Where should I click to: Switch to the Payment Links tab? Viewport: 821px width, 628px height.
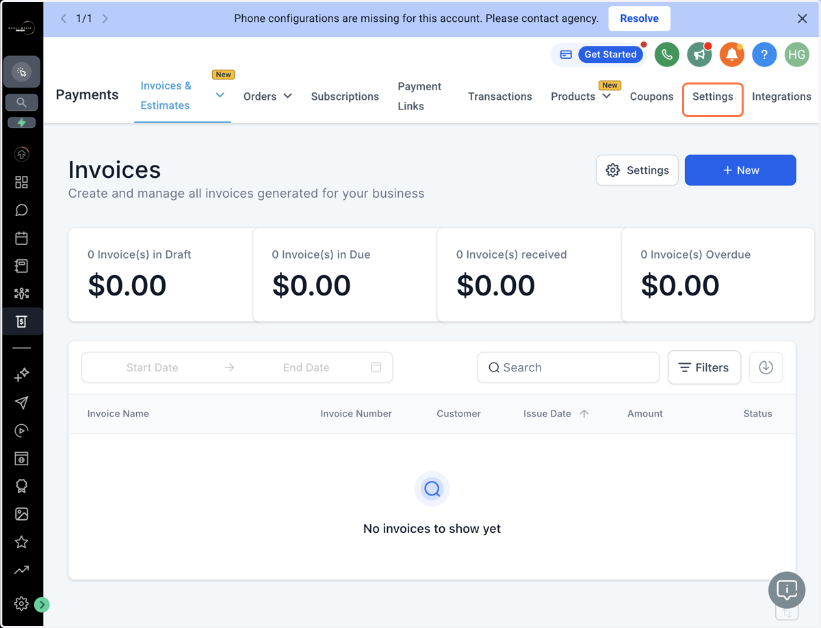419,96
